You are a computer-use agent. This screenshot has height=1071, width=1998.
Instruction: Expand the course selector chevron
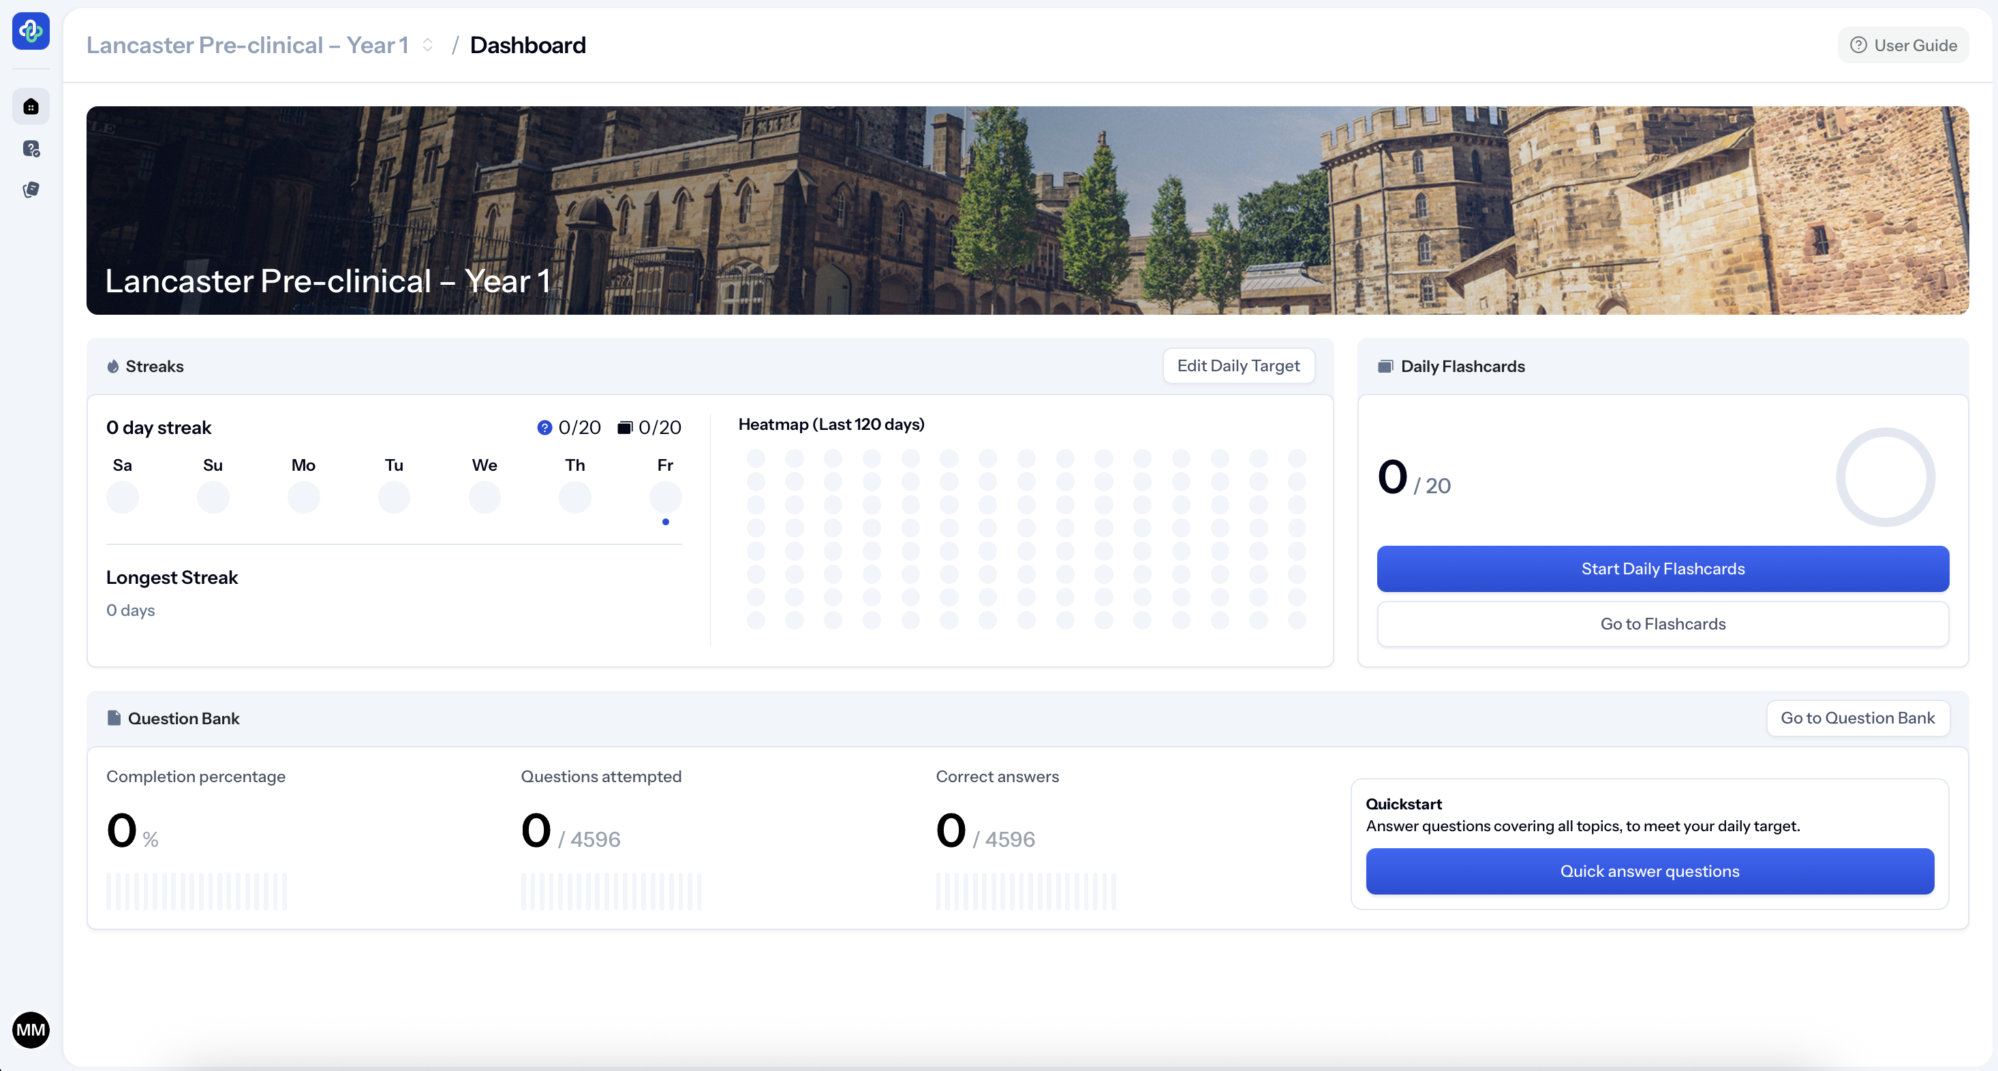[x=427, y=45]
